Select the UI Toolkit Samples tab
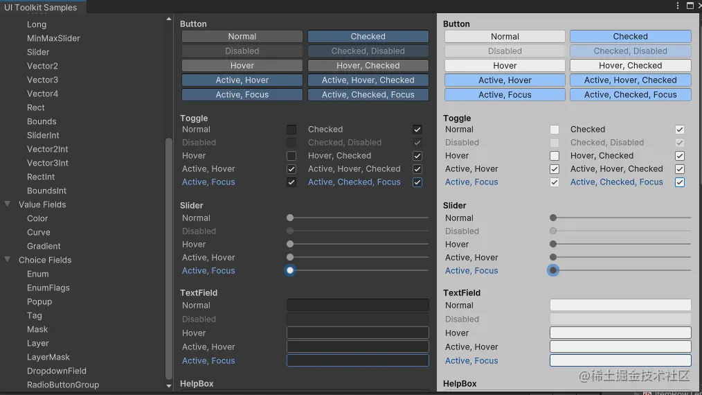702x395 pixels. click(41, 6)
